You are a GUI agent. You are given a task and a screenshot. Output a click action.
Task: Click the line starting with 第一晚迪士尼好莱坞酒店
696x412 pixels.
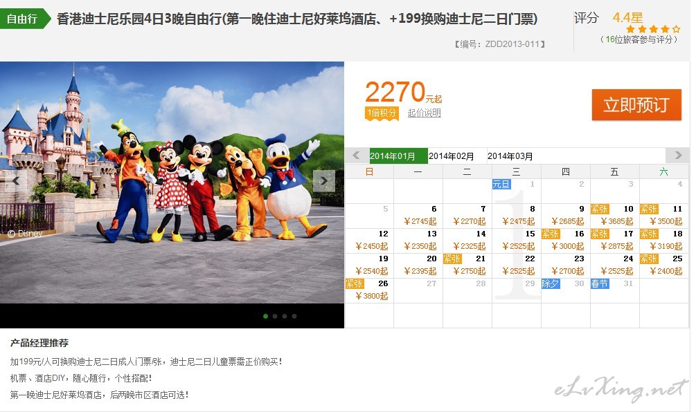point(100,395)
